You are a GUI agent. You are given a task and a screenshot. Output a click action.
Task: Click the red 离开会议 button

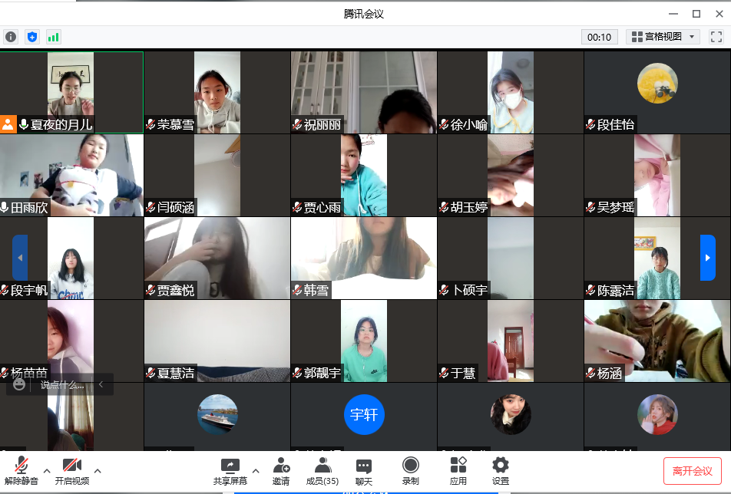[x=692, y=471]
